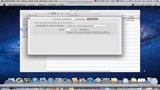
Task: Open Aide menu in guest menu bar
Action: point(62,5)
